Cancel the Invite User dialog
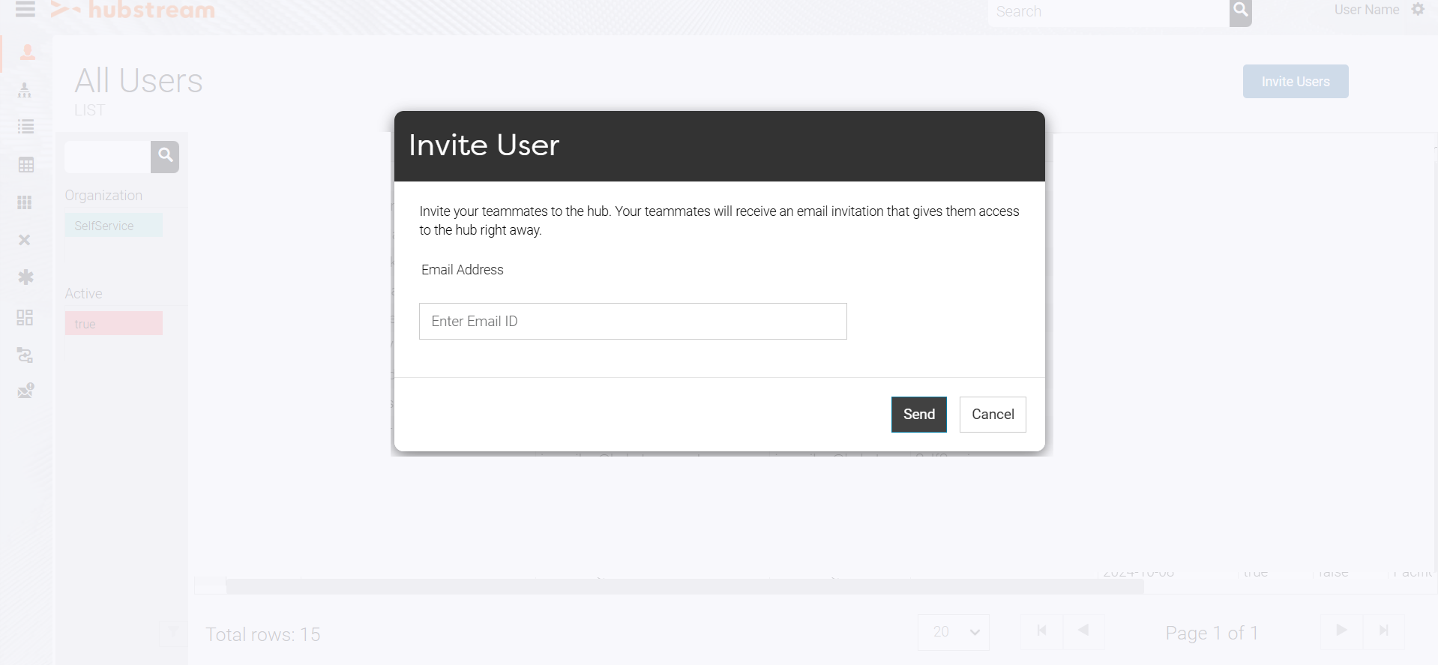This screenshot has height=665, width=1438. click(x=992, y=414)
